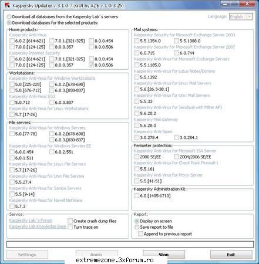This screenshot has height=264, width=259.
Task: Check ISA Server 2004/2006 SE/EE box
Action: click(x=176, y=157)
